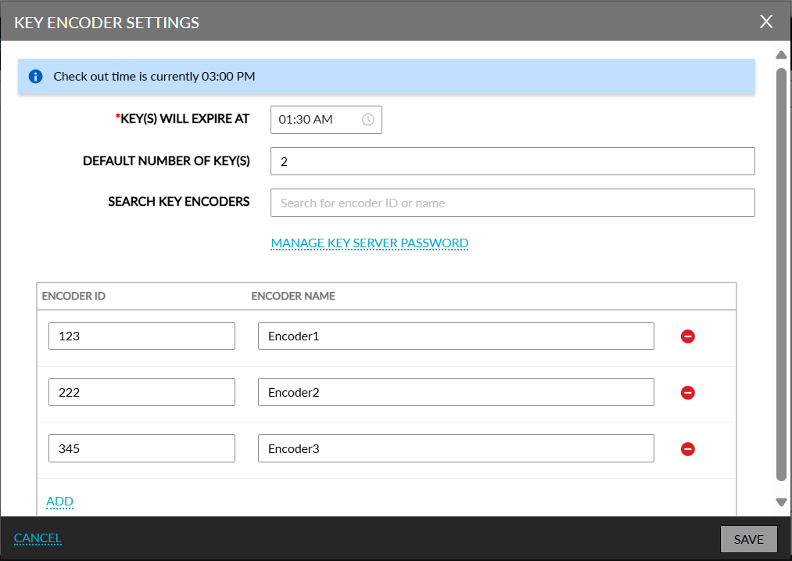Remove the Encoder2 row with red minus icon

[687, 392]
